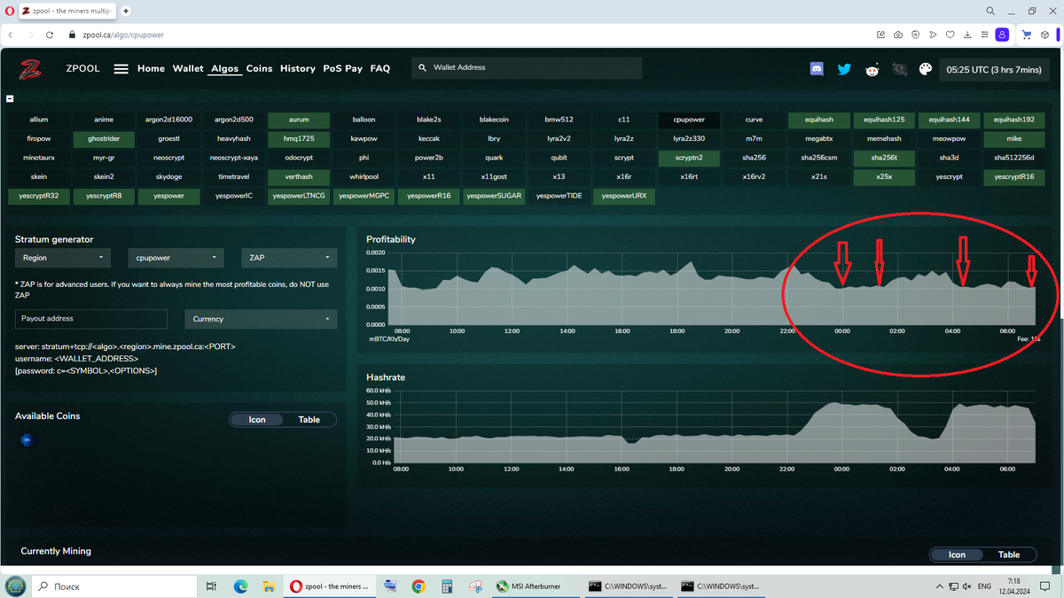Go to the Home menu item

coord(151,68)
